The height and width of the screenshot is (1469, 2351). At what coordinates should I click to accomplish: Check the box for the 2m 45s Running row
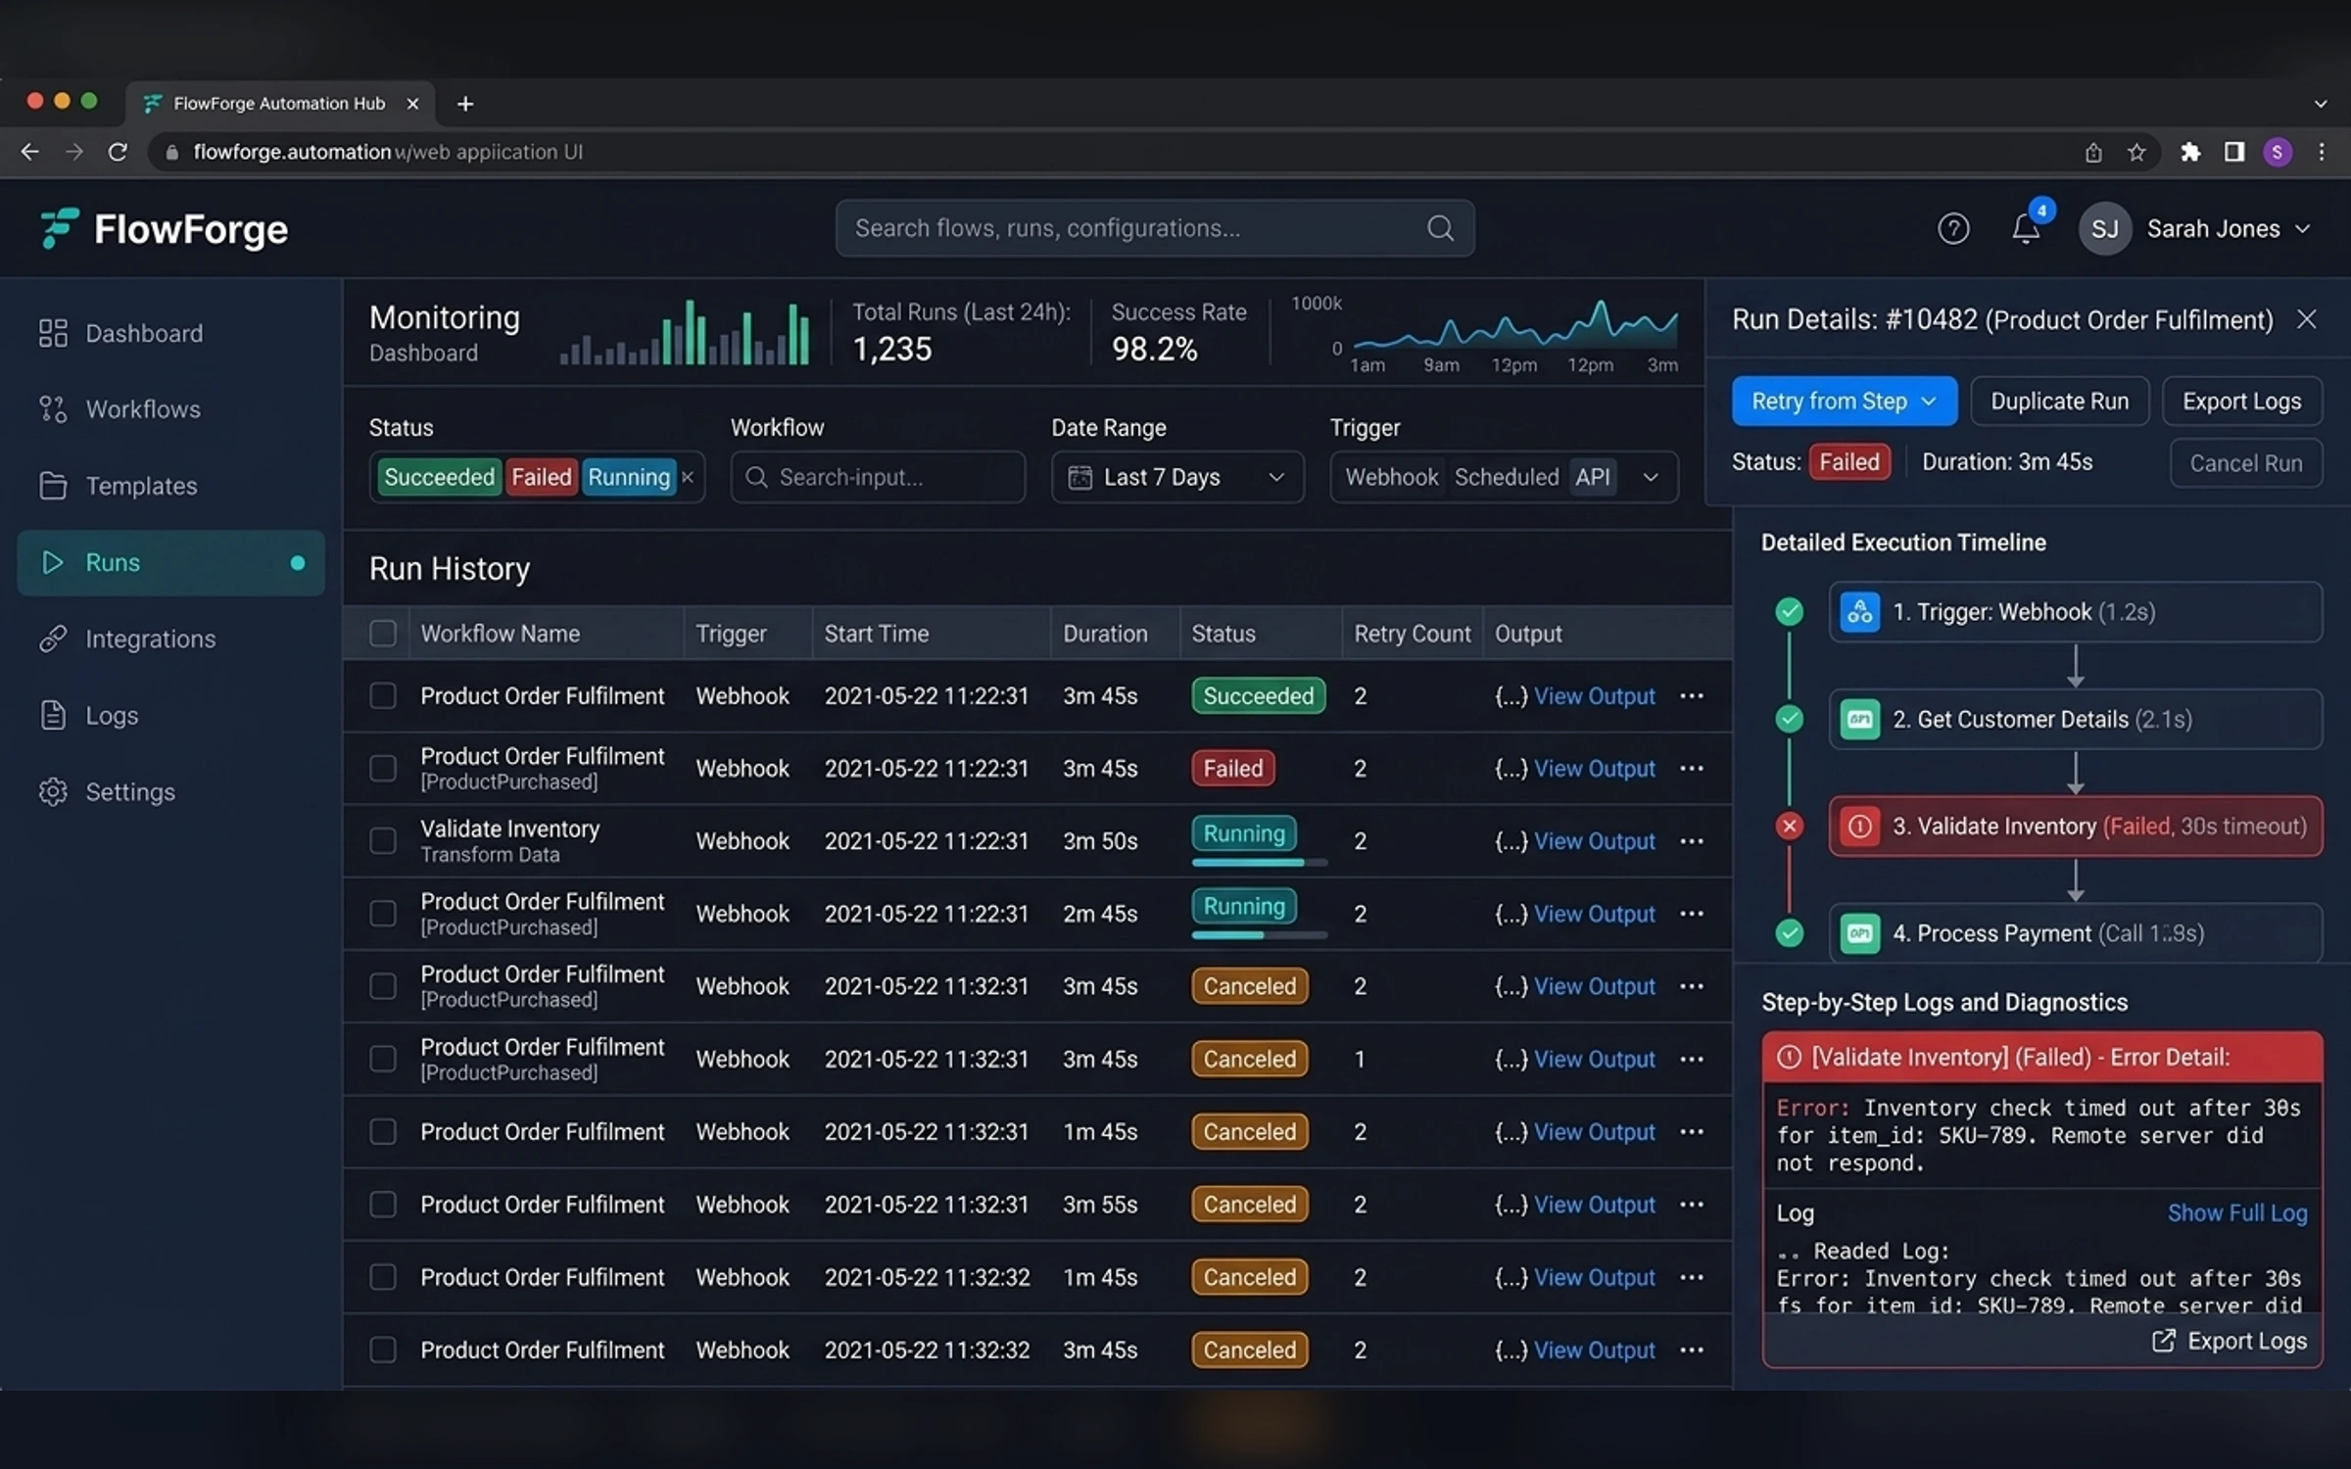[383, 914]
